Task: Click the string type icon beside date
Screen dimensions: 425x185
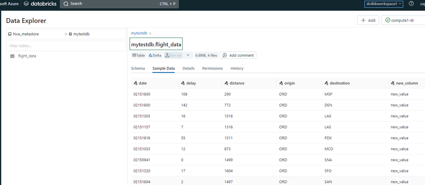Action: coord(135,83)
